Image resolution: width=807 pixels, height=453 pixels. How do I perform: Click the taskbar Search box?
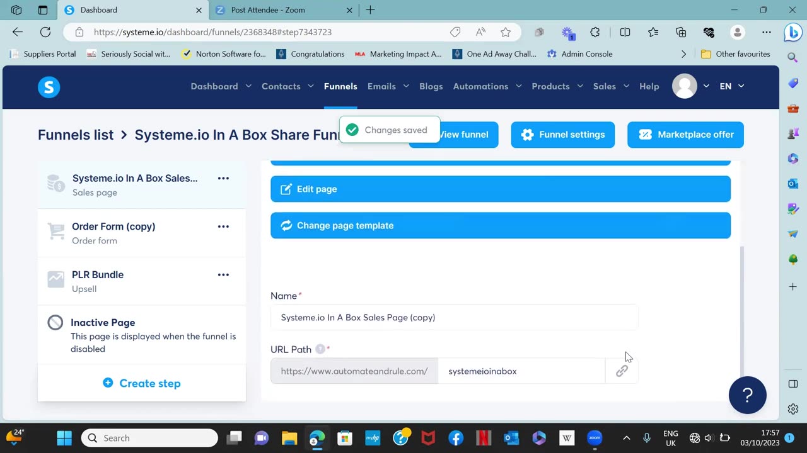click(149, 438)
